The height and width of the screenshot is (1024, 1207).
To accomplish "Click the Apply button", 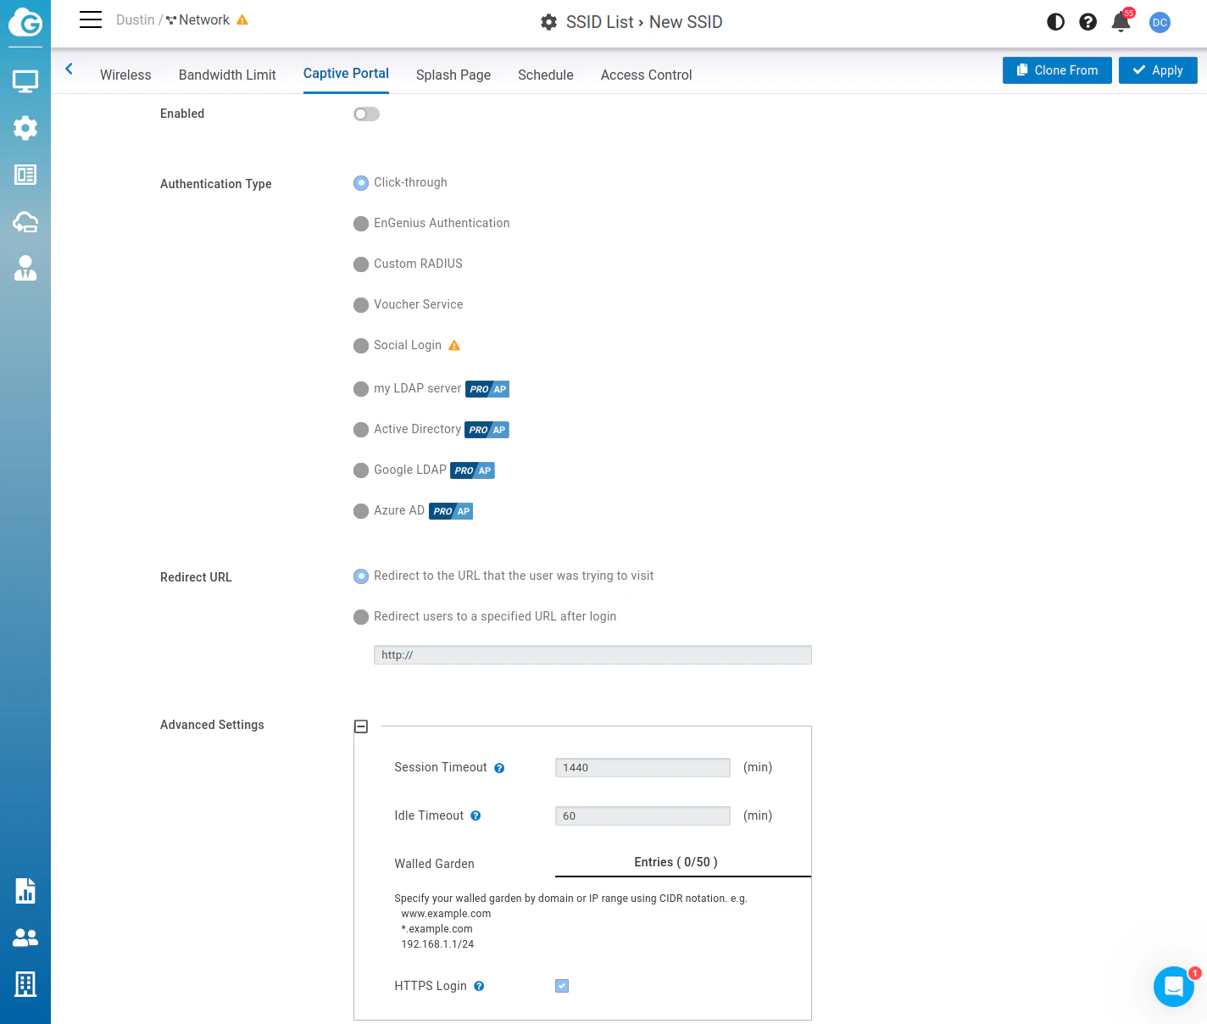I will (1158, 70).
